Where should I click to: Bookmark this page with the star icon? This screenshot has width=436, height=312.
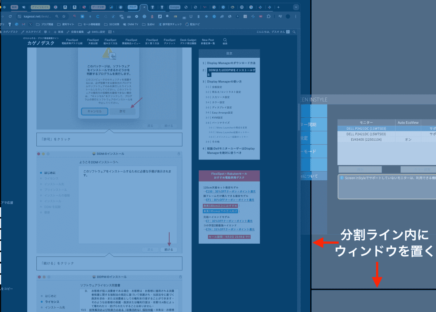[x=64, y=16]
